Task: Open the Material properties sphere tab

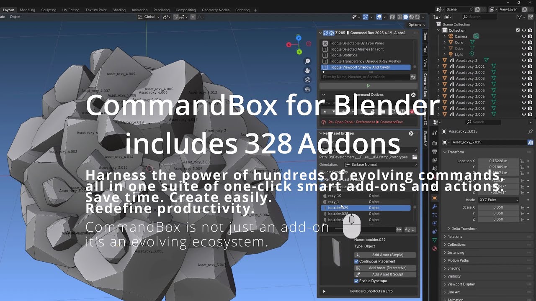Action: (434, 248)
